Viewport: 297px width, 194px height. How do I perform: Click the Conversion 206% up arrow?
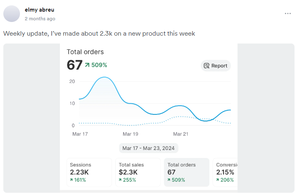pyautogui.click(x=218, y=180)
